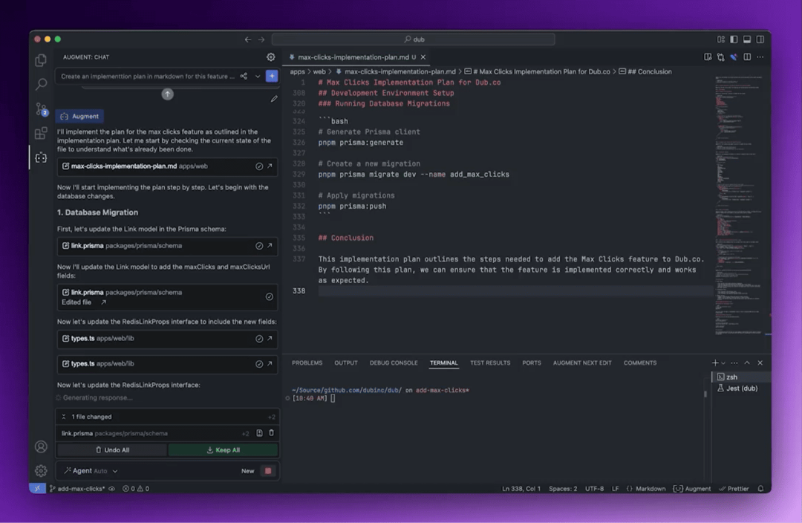Collapse the 1 file changed section

point(64,417)
